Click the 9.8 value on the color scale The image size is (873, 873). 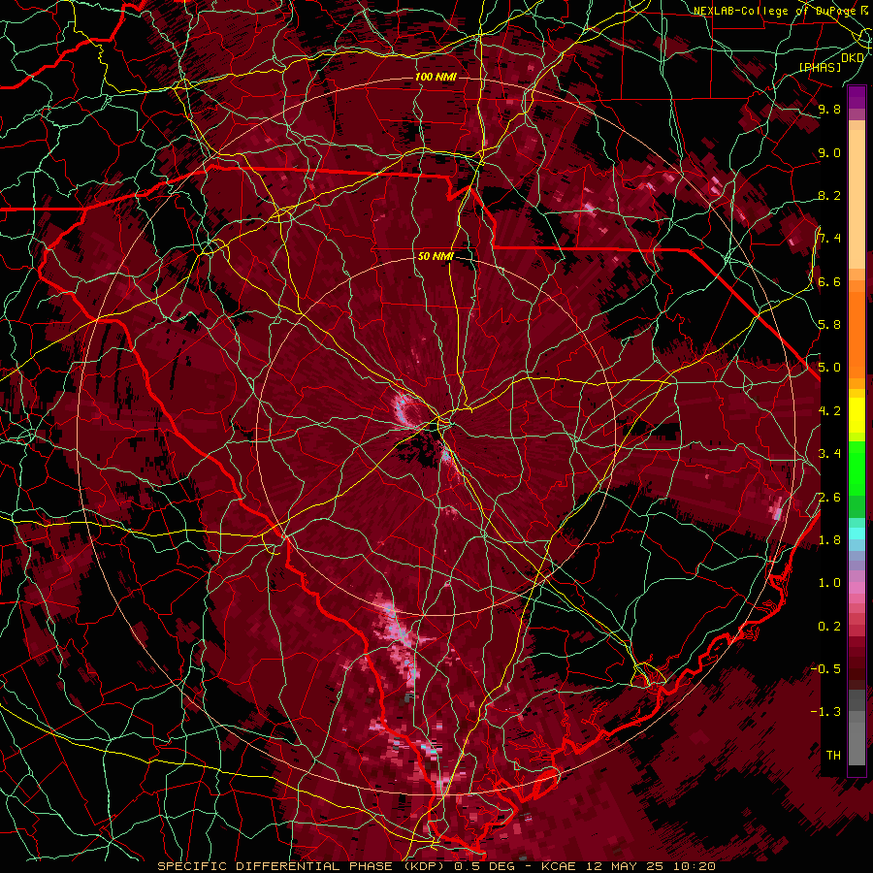829,109
